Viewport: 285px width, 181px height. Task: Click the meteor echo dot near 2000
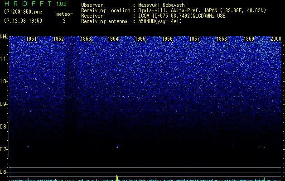pyautogui.click(x=264, y=148)
